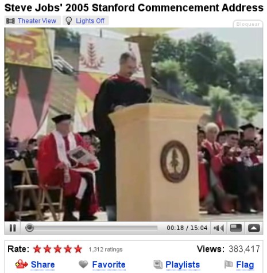Rate the video five stars

(78, 249)
